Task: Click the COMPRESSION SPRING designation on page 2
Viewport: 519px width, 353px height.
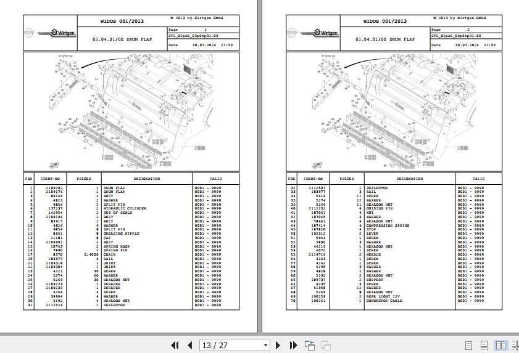Action: tap(388, 225)
